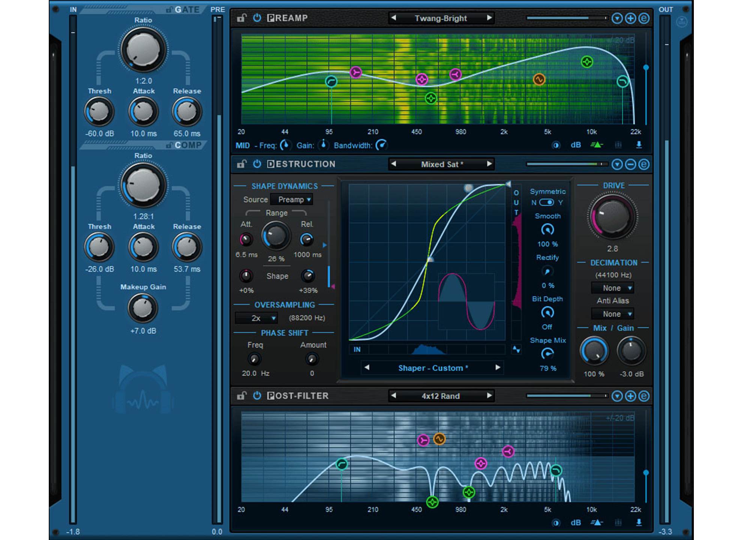Select next Post-Filter preset arrow
This screenshot has width=743, height=540.
(x=489, y=396)
